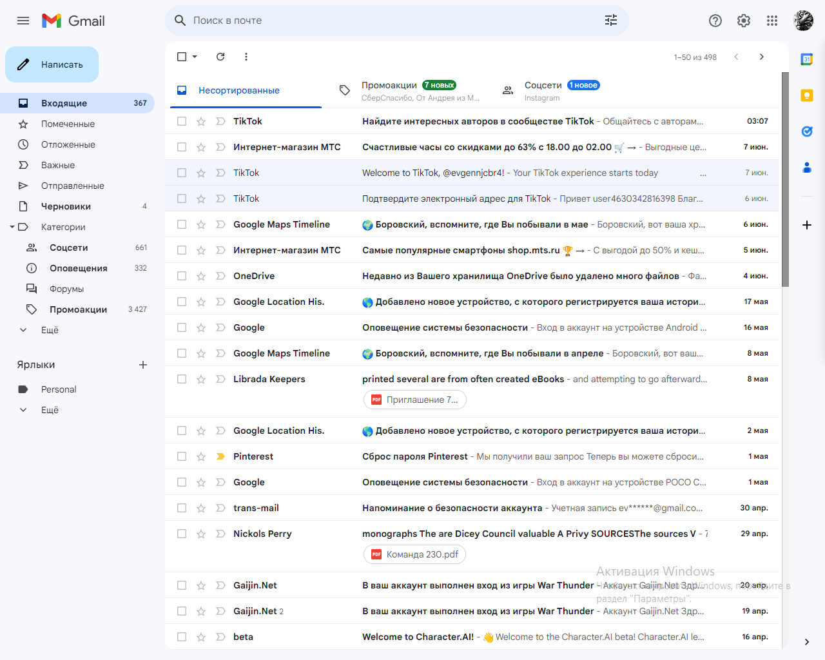Collapse the Категории section

click(12, 227)
